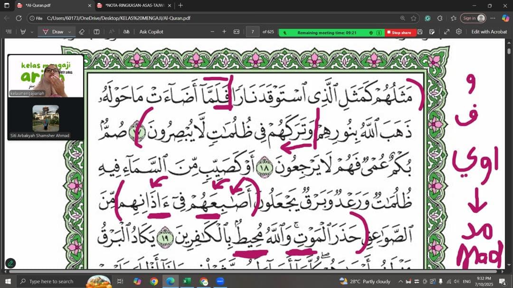Open the Windows Start menu
This screenshot has height=288, width=513.
pyautogui.click(x=8, y=281)
